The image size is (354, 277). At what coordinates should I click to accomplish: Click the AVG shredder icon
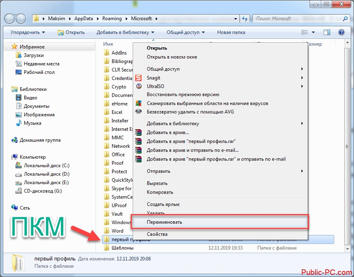(x=138, y=111)
